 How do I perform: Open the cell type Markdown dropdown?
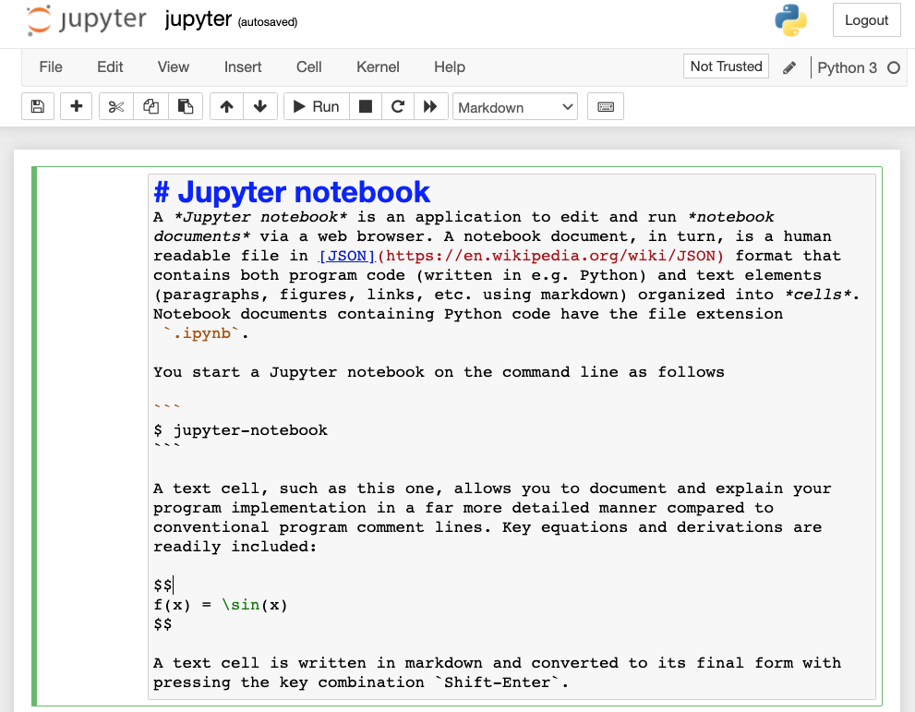click(x=515, y=107)
